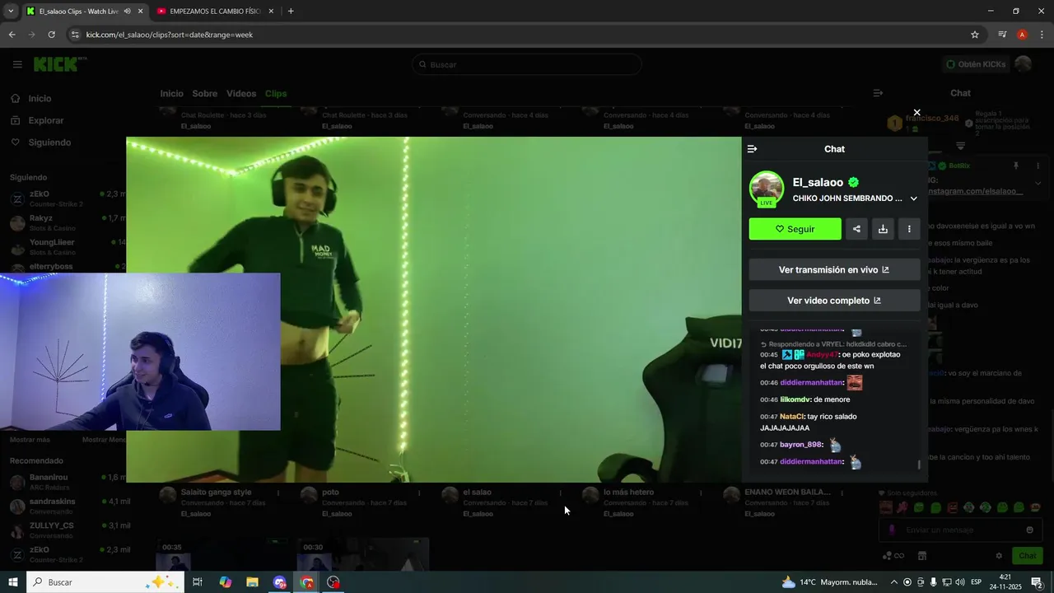The height and width of the screenshot is (593, 1054).
Task: Open Ver video completo
Action: coord(834,301)
